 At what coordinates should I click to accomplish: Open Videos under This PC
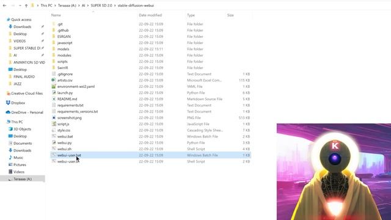pyautogui.click(x=19, y=172)
